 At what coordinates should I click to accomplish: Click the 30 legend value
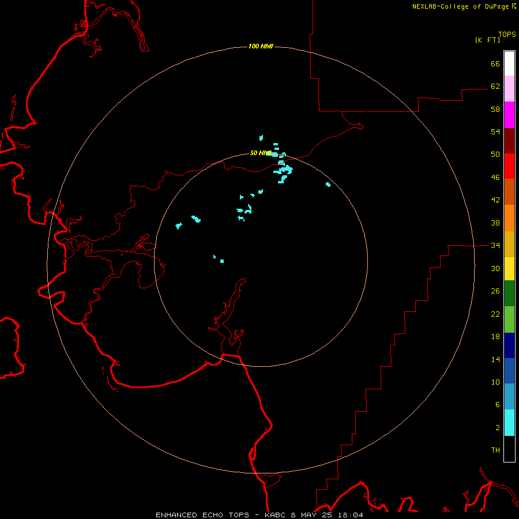tap(495, 268)
